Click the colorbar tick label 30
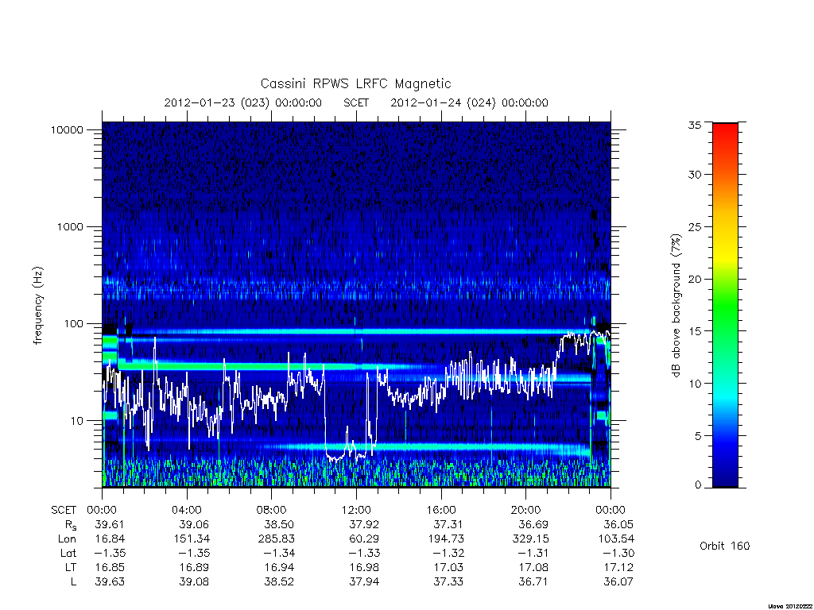 click(695, 175)
